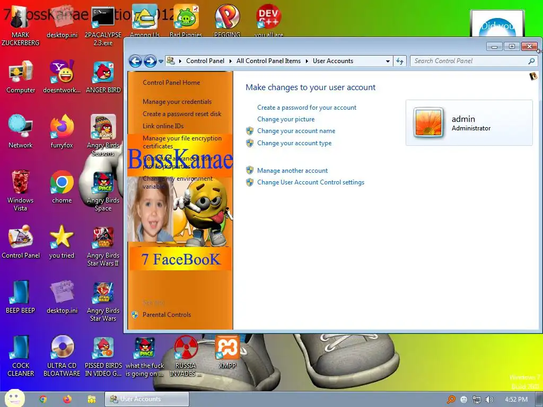This screenshot has width=543, height=407.
Task: Click Manage another account
Action: tap(292, 170)
